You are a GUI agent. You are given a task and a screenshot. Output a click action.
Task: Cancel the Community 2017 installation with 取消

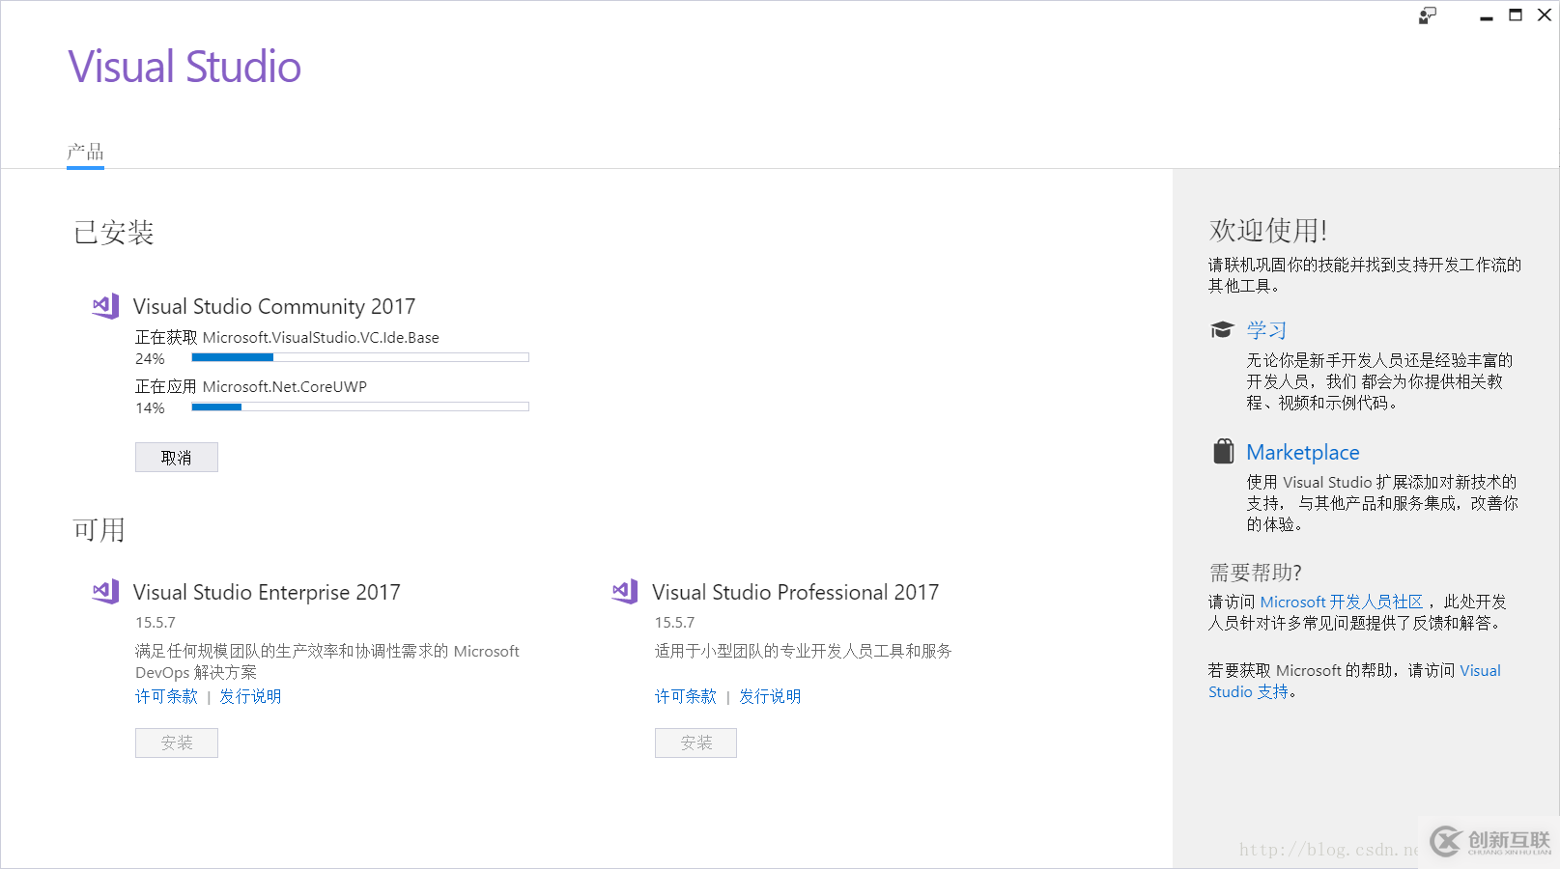[x=177, y=458]
